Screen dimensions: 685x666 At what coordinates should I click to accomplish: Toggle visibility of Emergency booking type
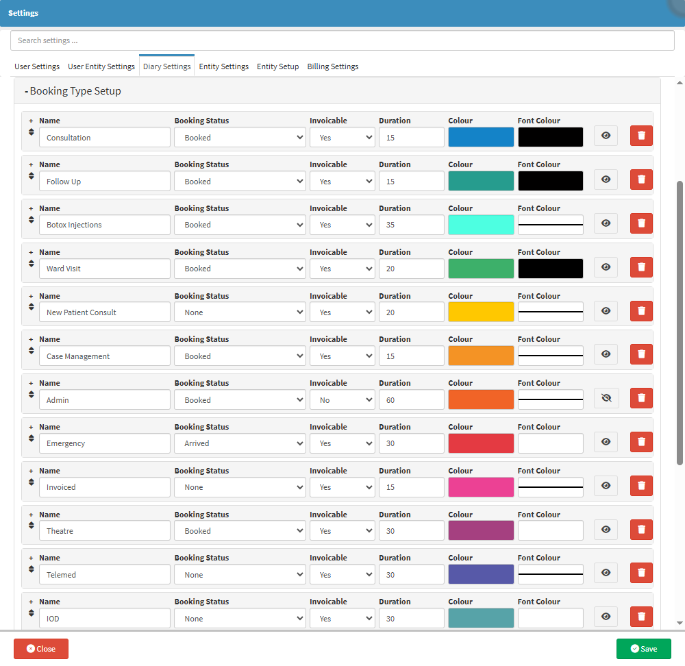point(606,442)
